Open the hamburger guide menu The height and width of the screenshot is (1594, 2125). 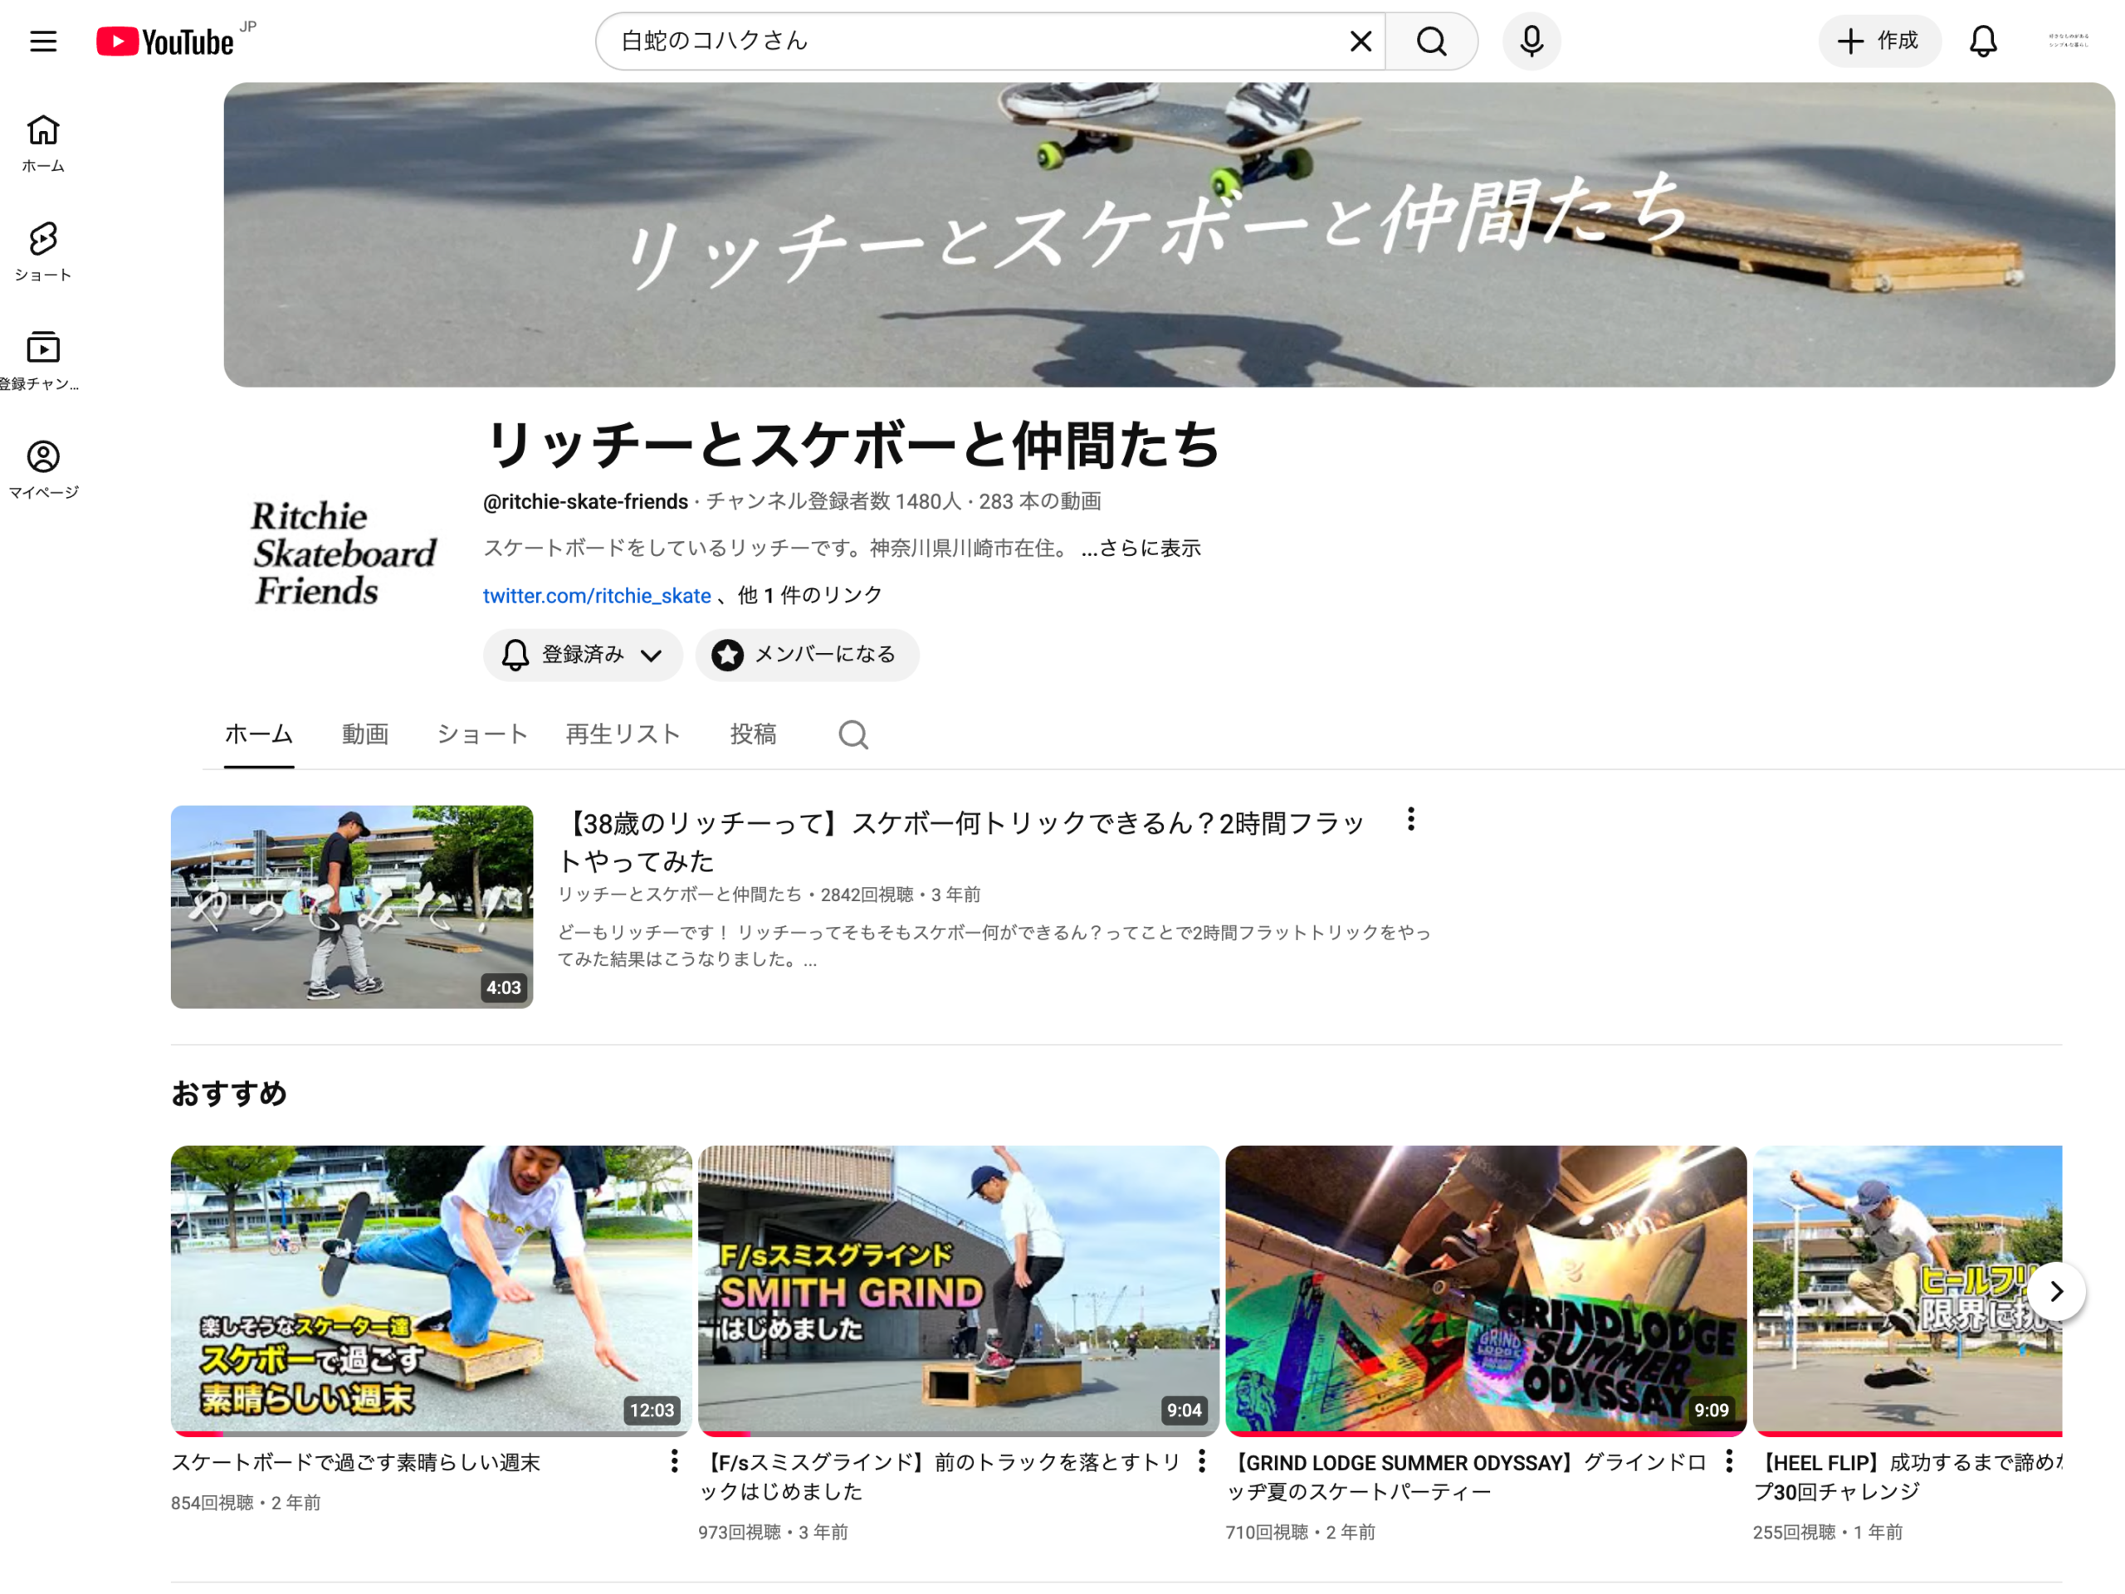pyautogui.click(x=43, y=41)
